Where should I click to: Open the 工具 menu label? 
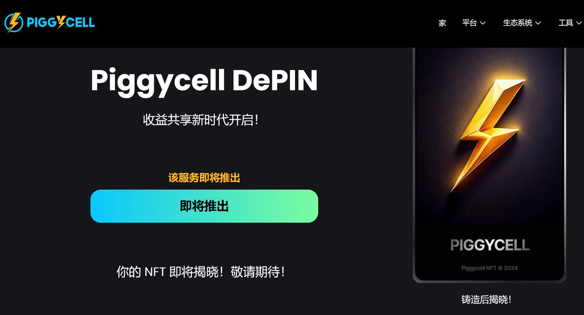pyautogui.click(x=566, y=23)
